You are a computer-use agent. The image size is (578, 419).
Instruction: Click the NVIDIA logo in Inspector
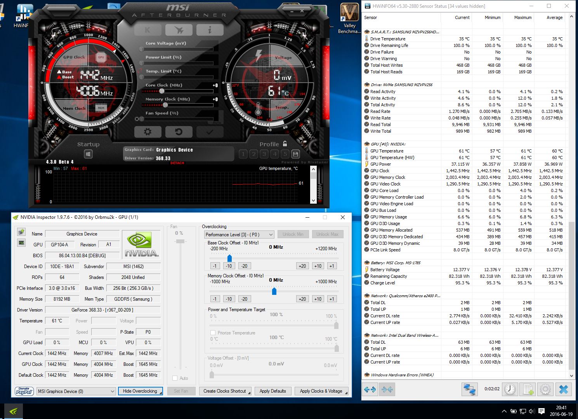tap(141, 244)
